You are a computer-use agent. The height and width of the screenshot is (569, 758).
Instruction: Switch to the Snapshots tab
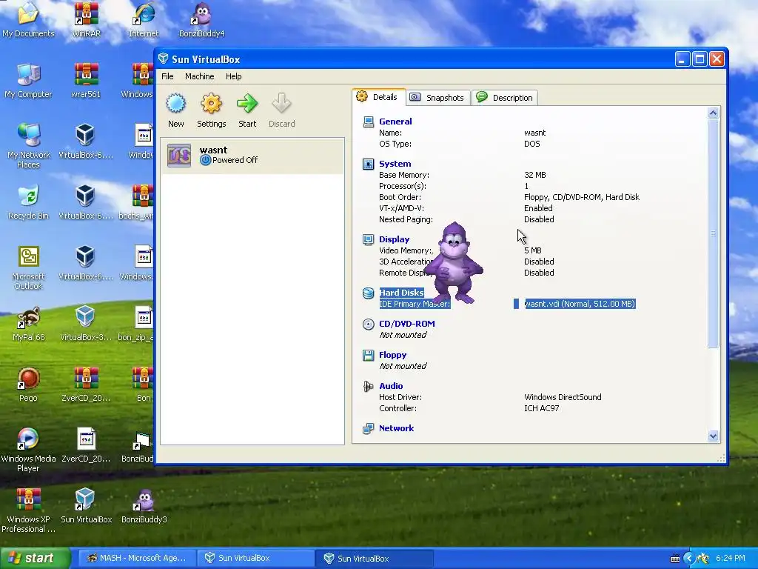tap(438, 98)
